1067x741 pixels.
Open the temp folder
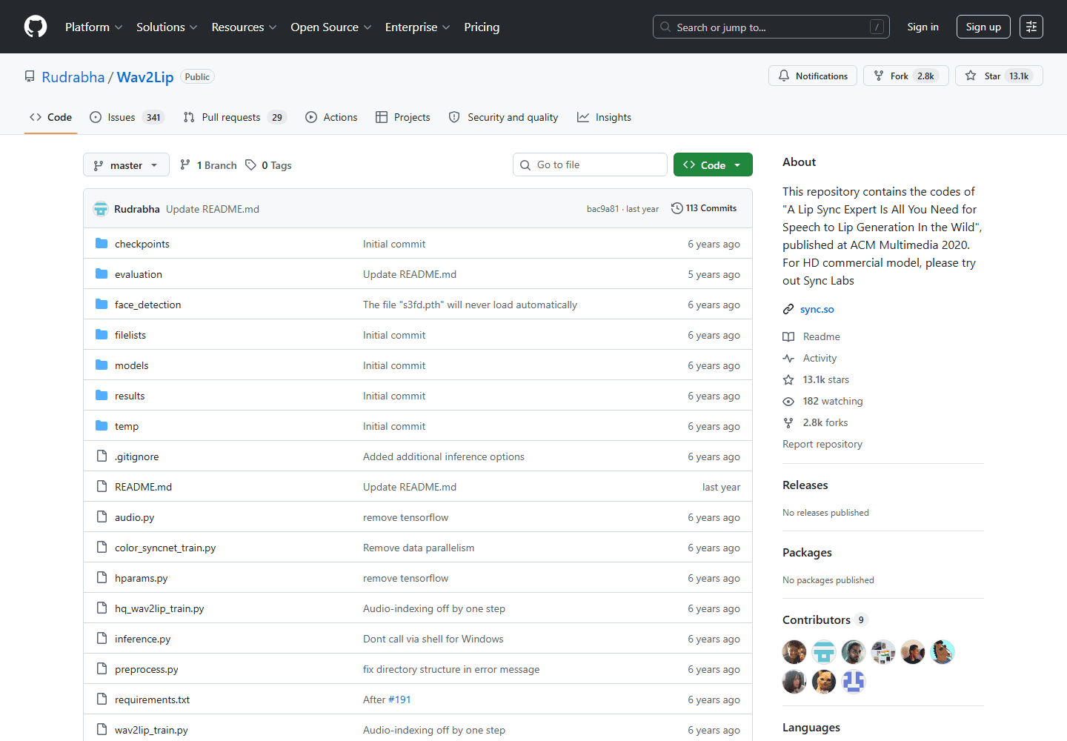coord(127,426)
